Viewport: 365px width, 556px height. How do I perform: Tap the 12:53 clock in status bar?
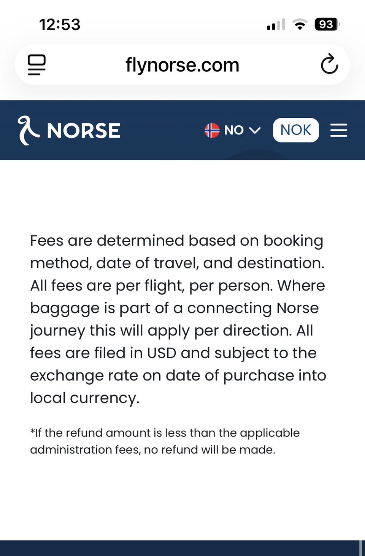pyautogui.click(x=60, y=25)
